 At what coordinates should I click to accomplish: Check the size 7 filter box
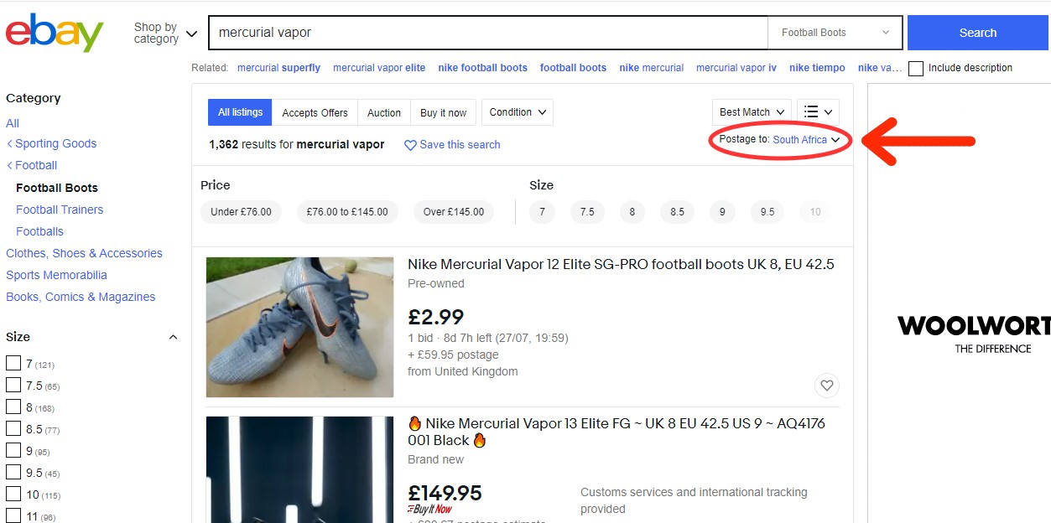(x=13, y=363)
